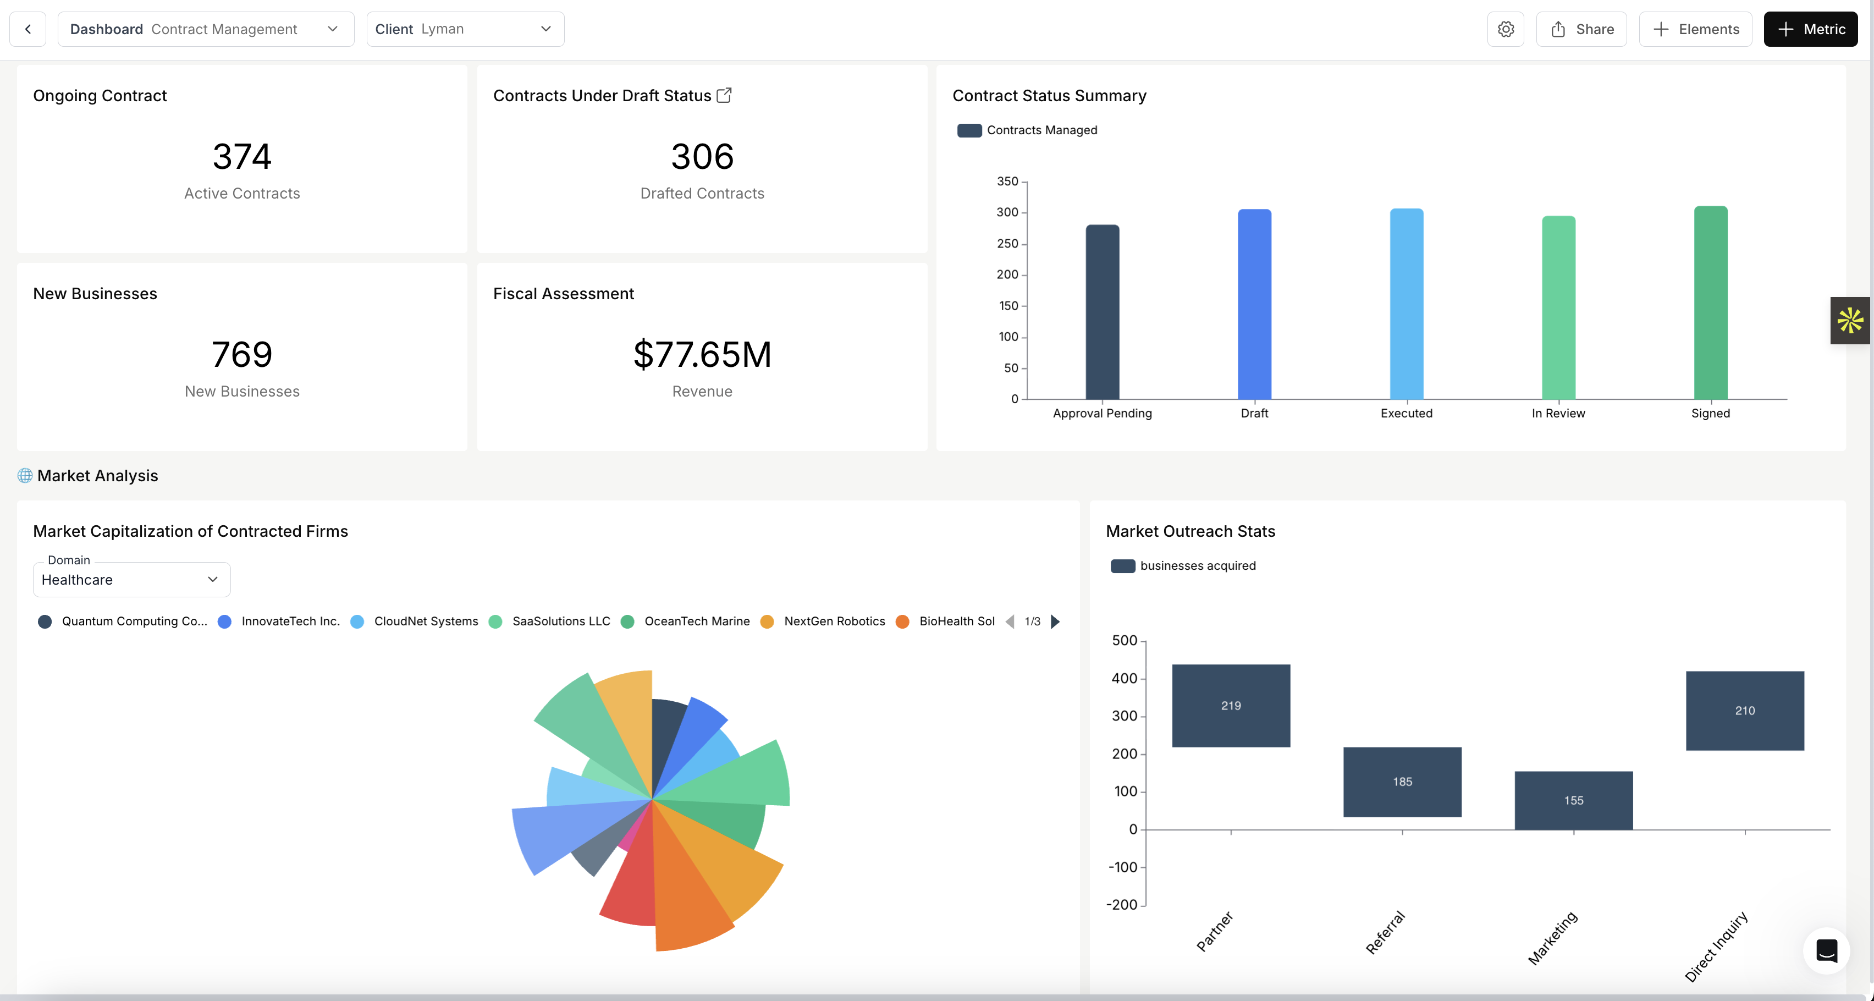Image resolution: width=1874 pixels, height=1001 pixels.
Task: Open the settings gear in the top toolbar
Action: (x=1506, y=29)
